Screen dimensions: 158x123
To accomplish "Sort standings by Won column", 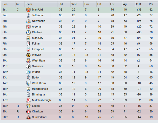I will [x=74, y=4].
